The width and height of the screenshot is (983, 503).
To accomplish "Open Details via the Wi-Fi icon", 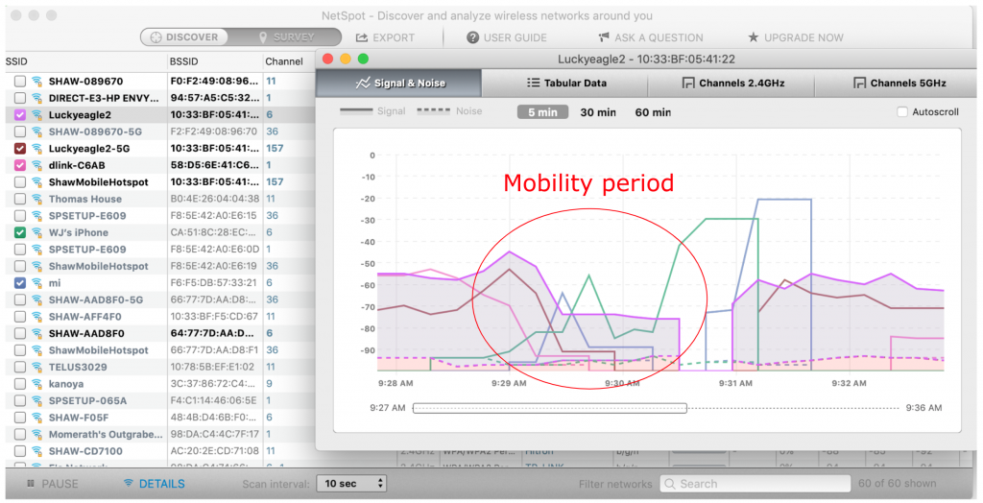I will coord(128,484).
